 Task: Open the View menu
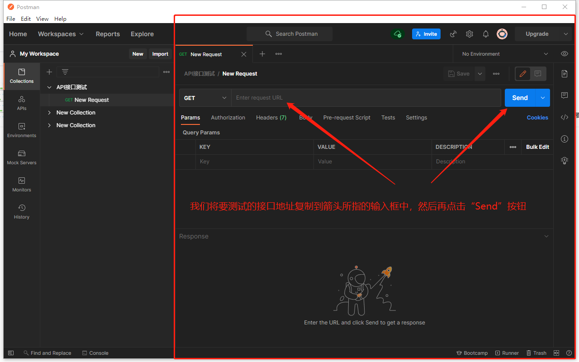coord(43,19)
